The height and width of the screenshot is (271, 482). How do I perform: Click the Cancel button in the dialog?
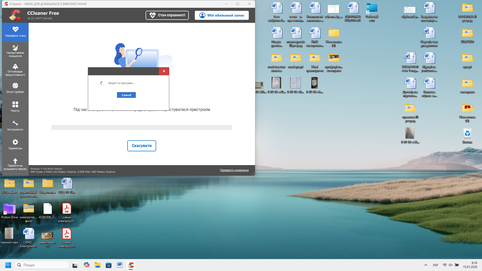coord(126,95)
